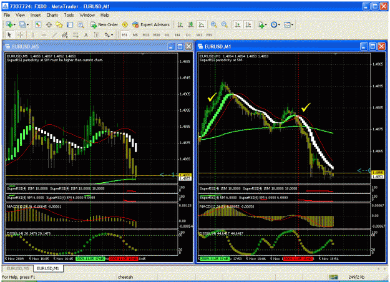Screen dimensions: 390x282
Task: Switch to the EURUSD,M5 bottom tab
Action: point(17,268)
